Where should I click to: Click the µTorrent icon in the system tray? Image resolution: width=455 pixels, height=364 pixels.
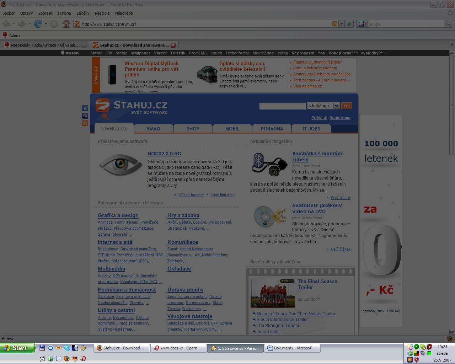410,353
